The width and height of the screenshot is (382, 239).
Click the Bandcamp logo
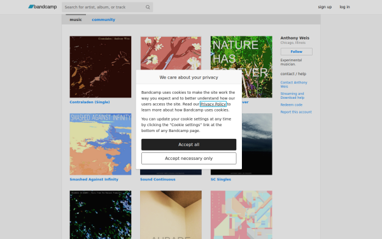pyautogui.click(x=43, y=7)
